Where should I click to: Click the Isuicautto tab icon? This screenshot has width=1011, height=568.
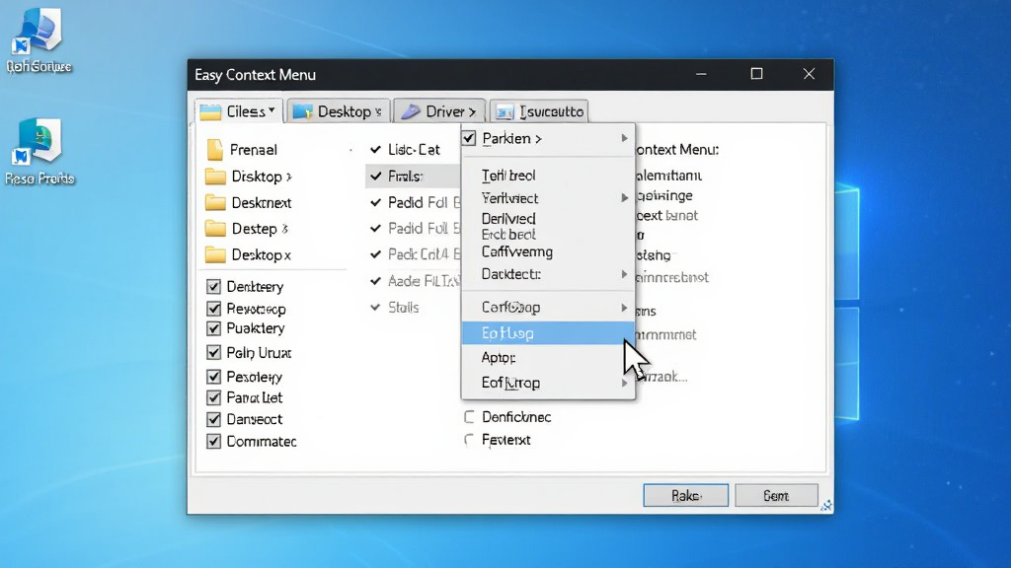[x=505, y=112]
